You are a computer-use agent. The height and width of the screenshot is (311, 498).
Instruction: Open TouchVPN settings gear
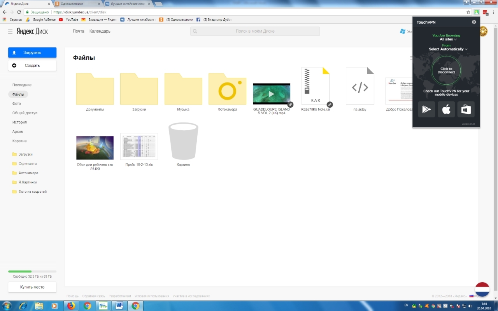(473, 22)
